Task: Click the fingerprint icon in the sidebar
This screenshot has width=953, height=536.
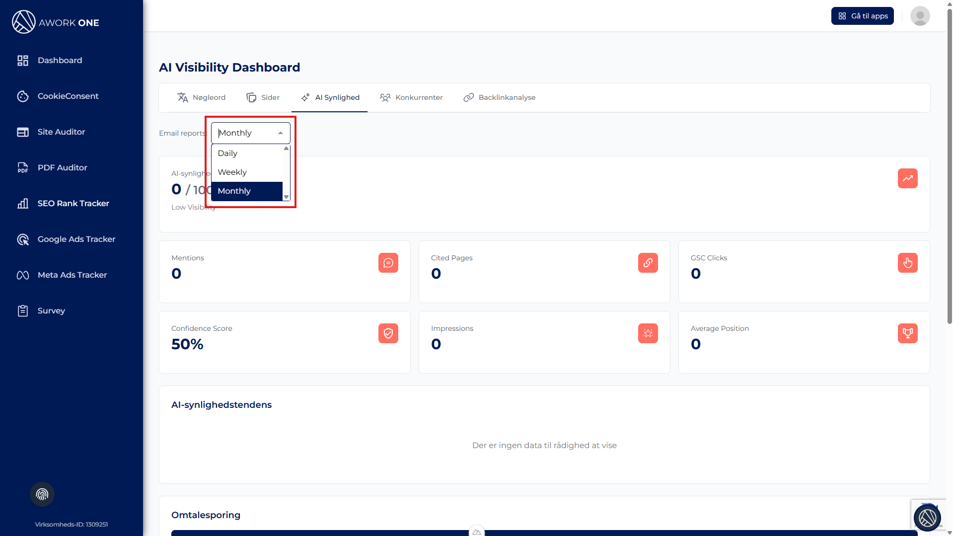Action: click(42, 494)
